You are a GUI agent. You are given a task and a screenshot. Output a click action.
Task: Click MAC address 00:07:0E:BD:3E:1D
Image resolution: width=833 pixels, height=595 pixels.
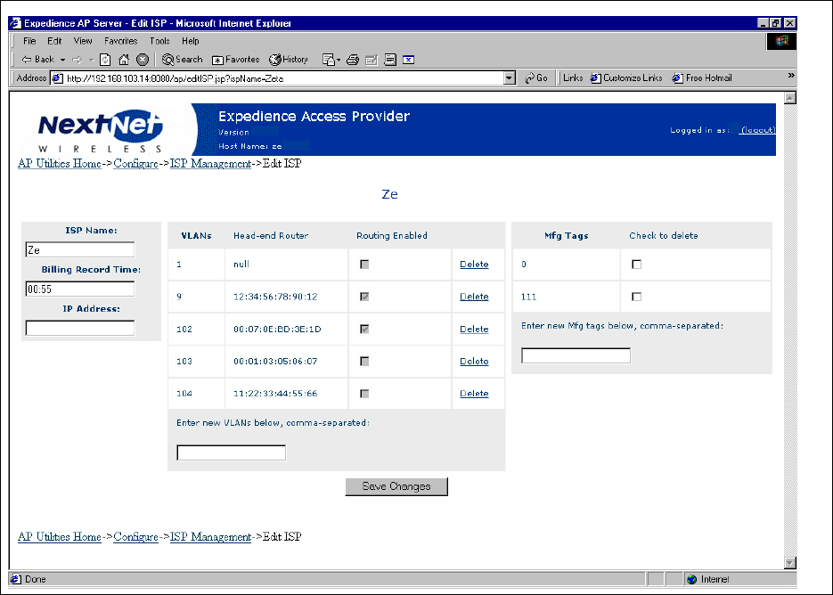pyautogui.click(x=277, y=330)
